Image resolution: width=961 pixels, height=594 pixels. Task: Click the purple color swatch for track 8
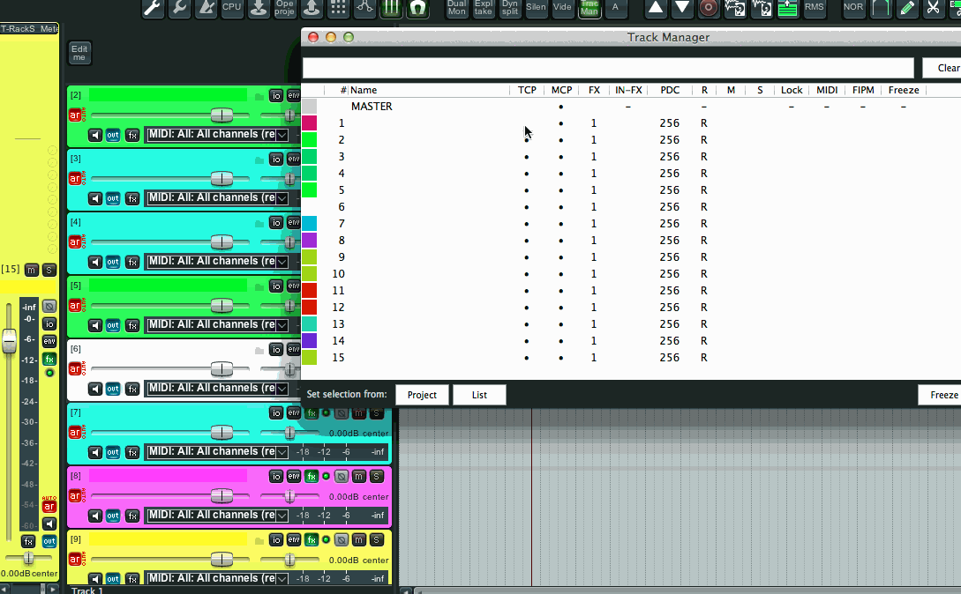pos(309,241)
